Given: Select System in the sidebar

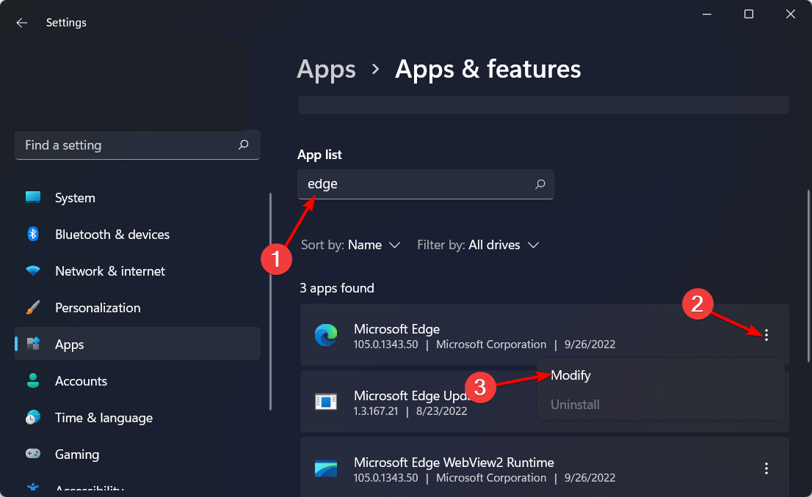Looking at the screenshot, I should [138, 198].
